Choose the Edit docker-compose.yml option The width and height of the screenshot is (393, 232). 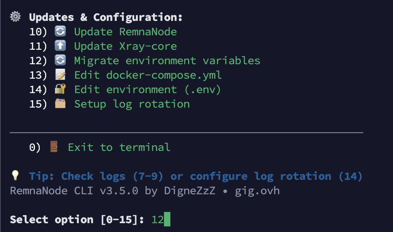(148, 75)
